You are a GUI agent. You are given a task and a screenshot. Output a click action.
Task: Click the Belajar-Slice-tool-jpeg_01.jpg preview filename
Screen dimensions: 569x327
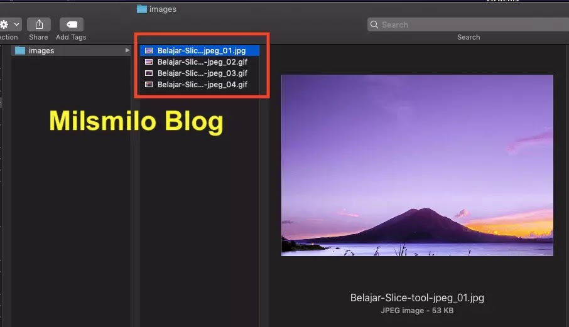[x=417, y=298]
